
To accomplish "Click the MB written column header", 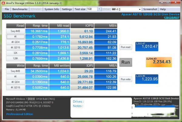I will (x=59, y=66).
